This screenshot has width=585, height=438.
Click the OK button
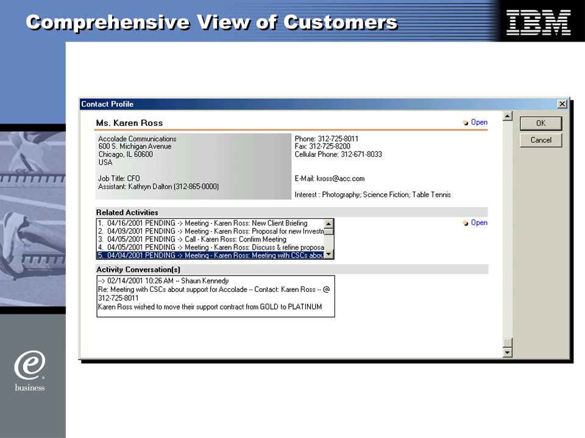click(x=541, y=123)
